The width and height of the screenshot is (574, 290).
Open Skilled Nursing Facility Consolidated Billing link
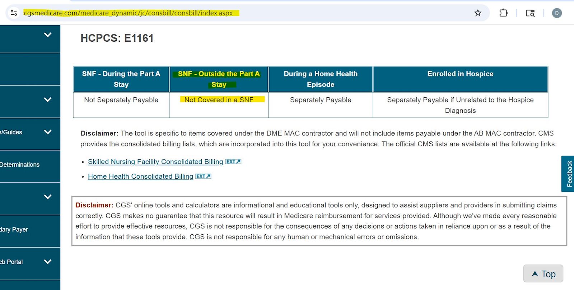point(155,162)
